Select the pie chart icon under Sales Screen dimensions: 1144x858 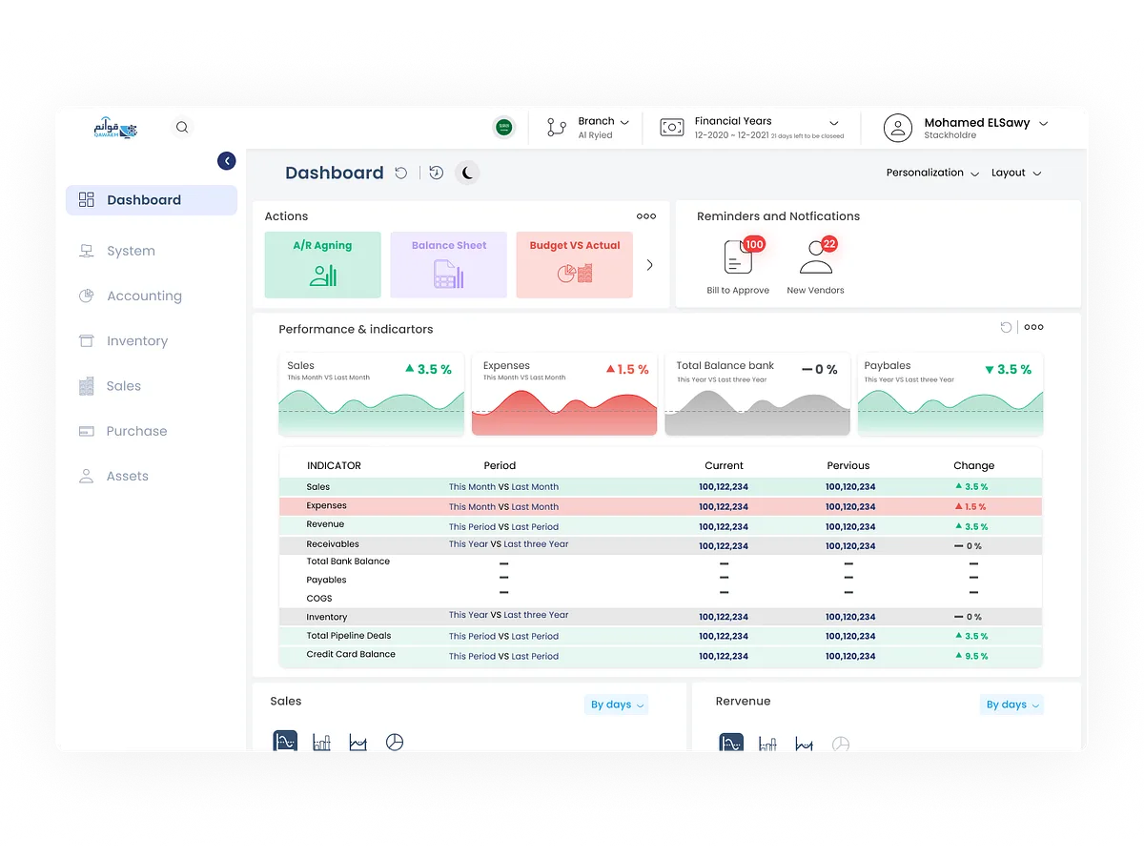(395, 740)
